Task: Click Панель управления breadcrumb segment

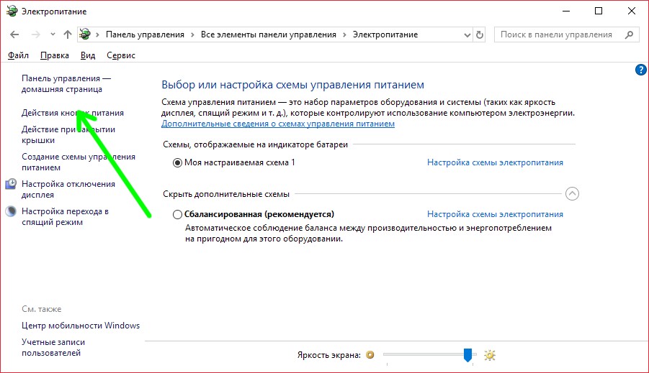Action: click(145, 34)
